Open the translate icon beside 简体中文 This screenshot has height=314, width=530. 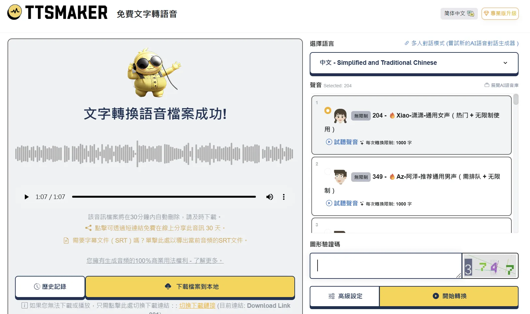coord(471,14)
